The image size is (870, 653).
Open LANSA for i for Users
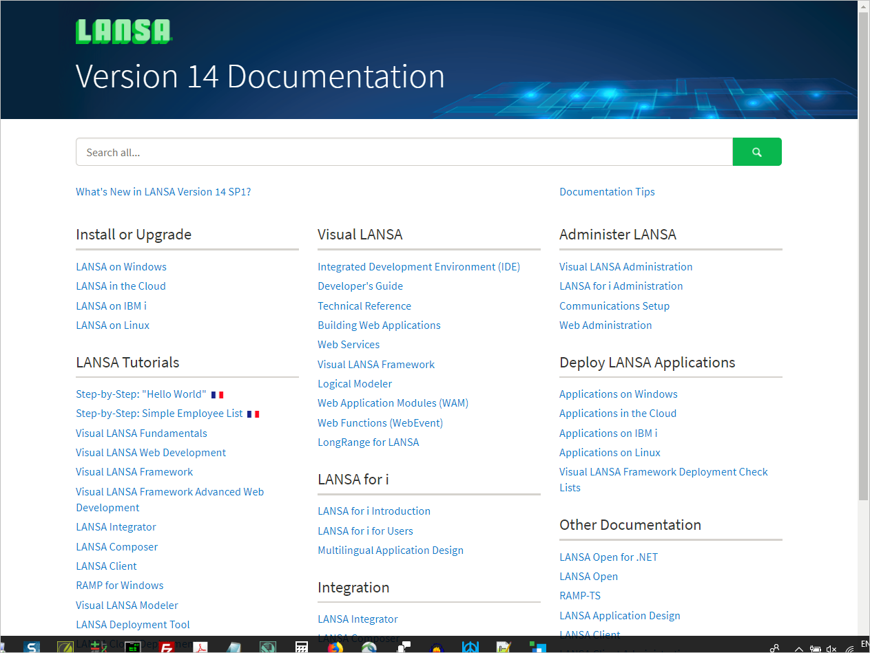[365, 531]
